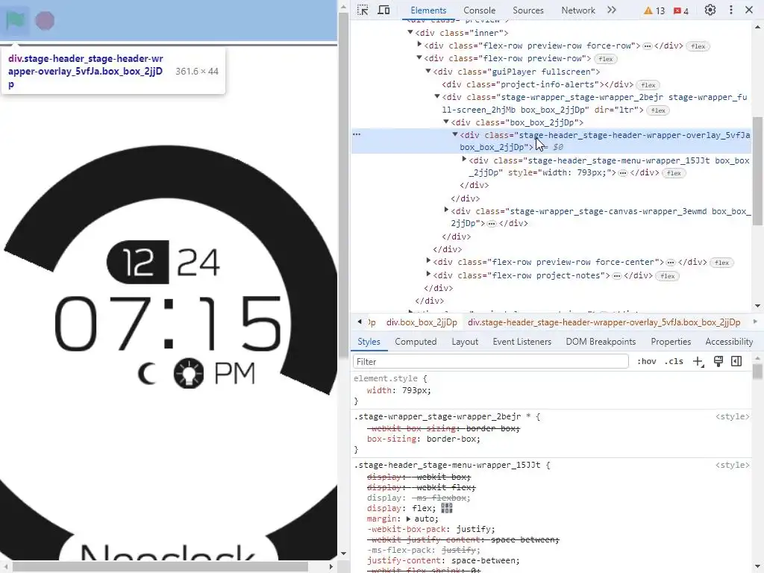Viewport: 764px width, 573px height.
Task: Click the lightbulb icon on the clock
Action: pyautogui.click(x=189, y=373)
